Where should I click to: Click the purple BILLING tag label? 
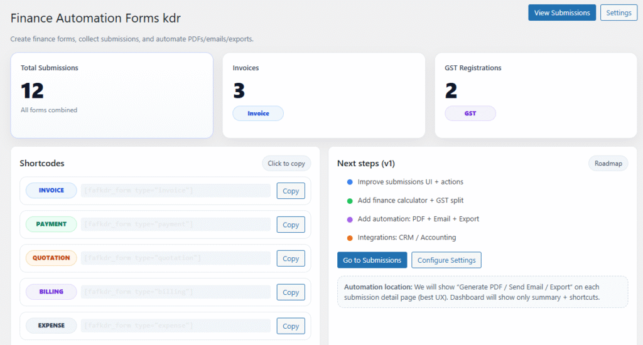pyautogui.click(x=51, y=292)
